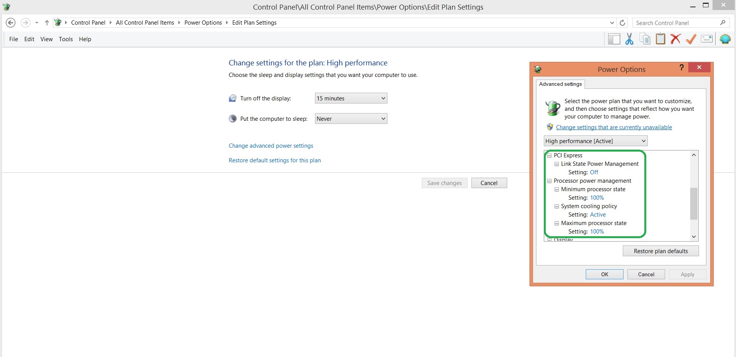Click the Link State setting value Off
The width and height of the screenshot is (736, 357).
594,172
